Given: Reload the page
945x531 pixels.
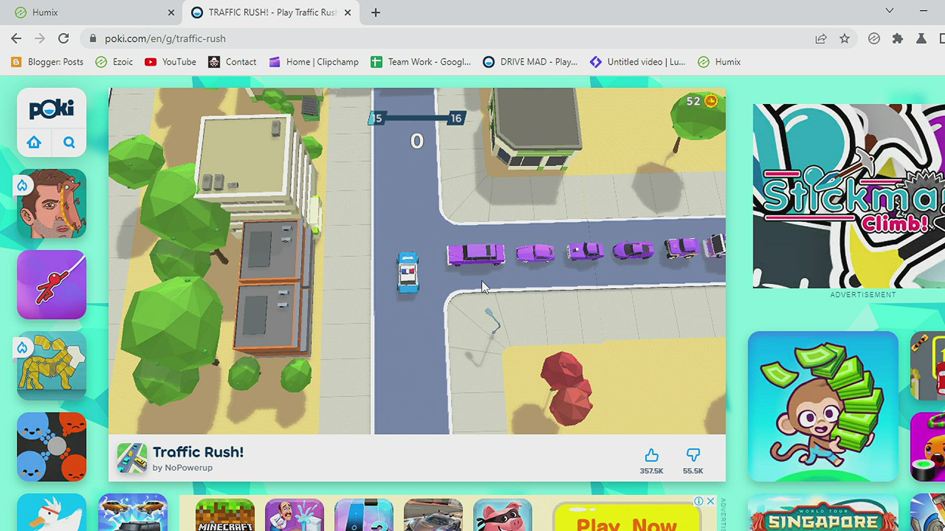Looking at the screenshot, I should click(63, 38).
